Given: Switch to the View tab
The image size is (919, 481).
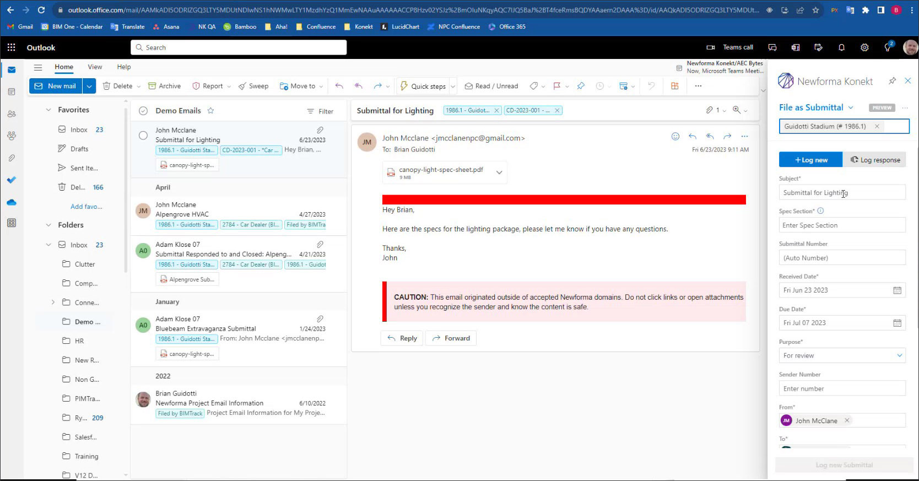Looking at the screenshot, I should coord(95,67).
